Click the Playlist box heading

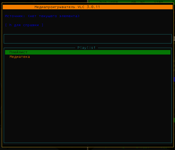(x=87, y=48)
